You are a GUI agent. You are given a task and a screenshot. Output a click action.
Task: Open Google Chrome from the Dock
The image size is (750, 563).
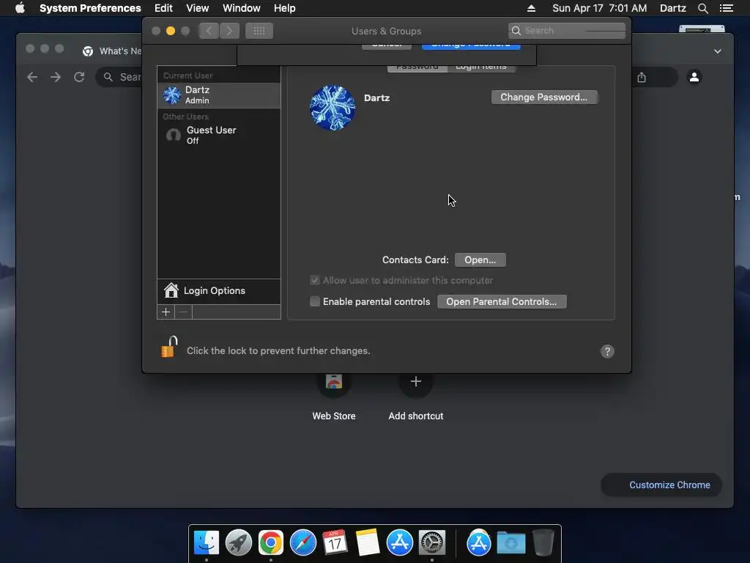click(271, 543)
